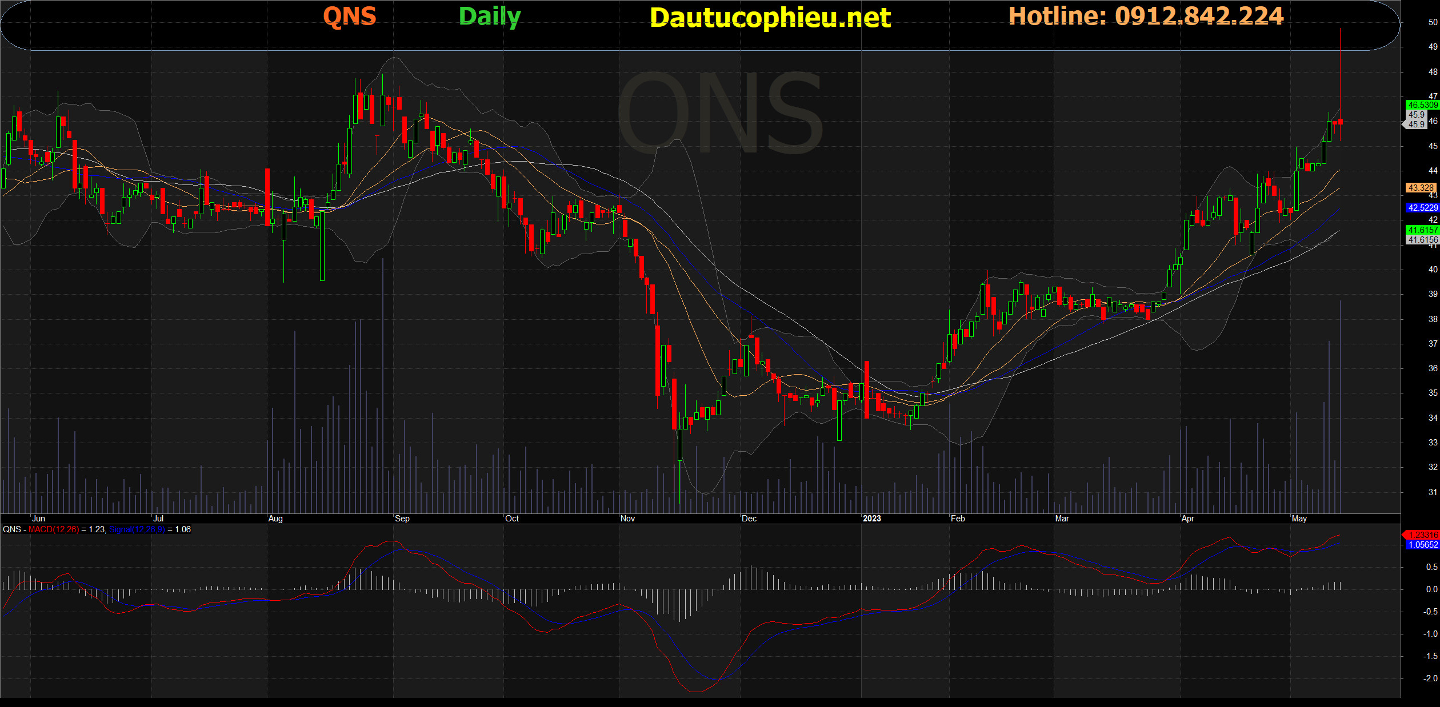1440x707 pixels.
Task: Click the orange QNS ticker title
Action: pos(349,16)
